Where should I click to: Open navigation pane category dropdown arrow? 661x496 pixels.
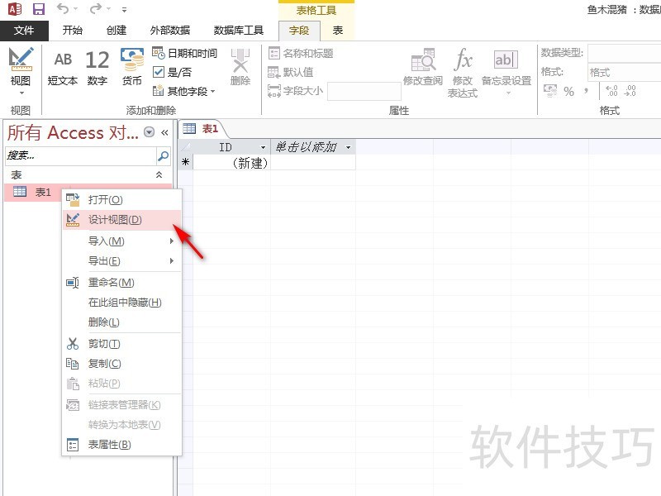pyautogui.click(x=149, y=132)
